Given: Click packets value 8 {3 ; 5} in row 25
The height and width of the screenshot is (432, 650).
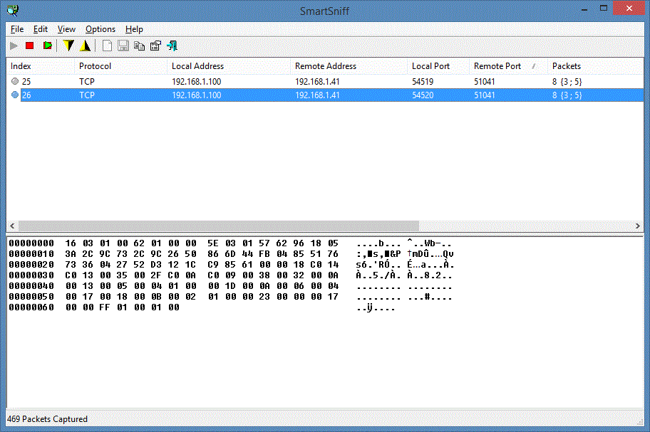Looking at the screenshot, I should [567, 82].
